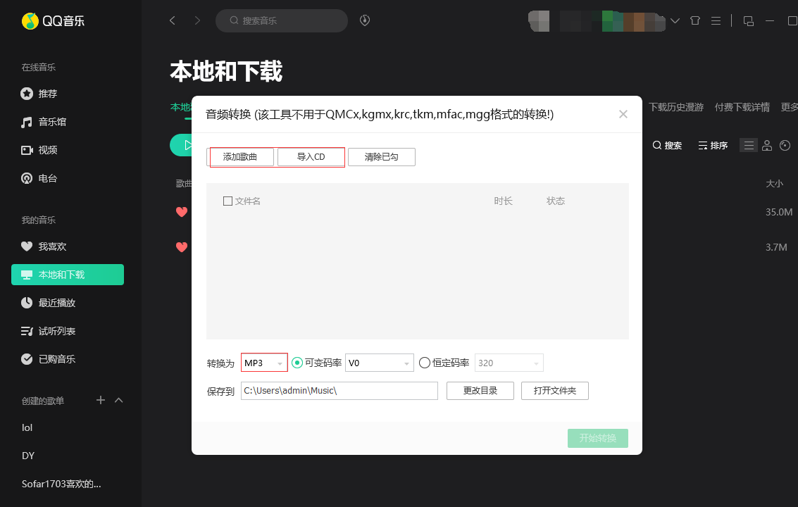The height and width of the screenshot is (507, 798).
Task: Expand account dropdown arrow
Action: click(x=675, y=21)
